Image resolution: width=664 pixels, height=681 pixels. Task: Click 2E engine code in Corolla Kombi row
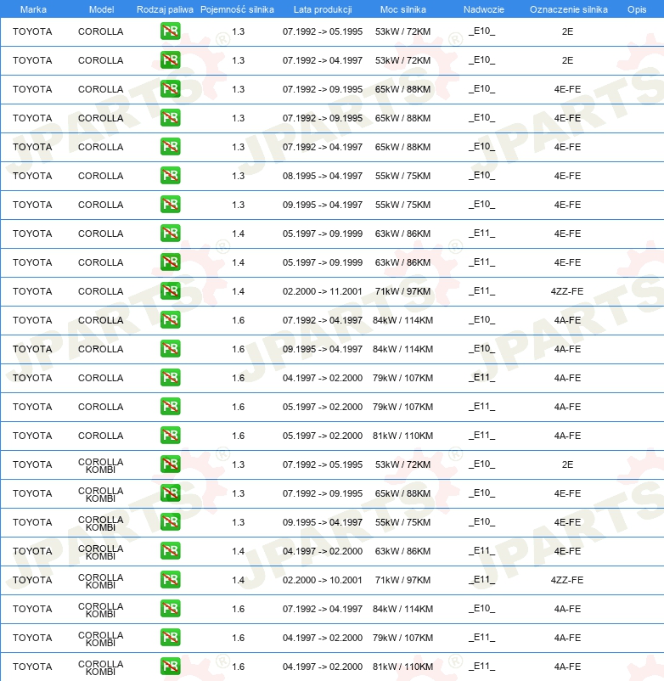567,464
